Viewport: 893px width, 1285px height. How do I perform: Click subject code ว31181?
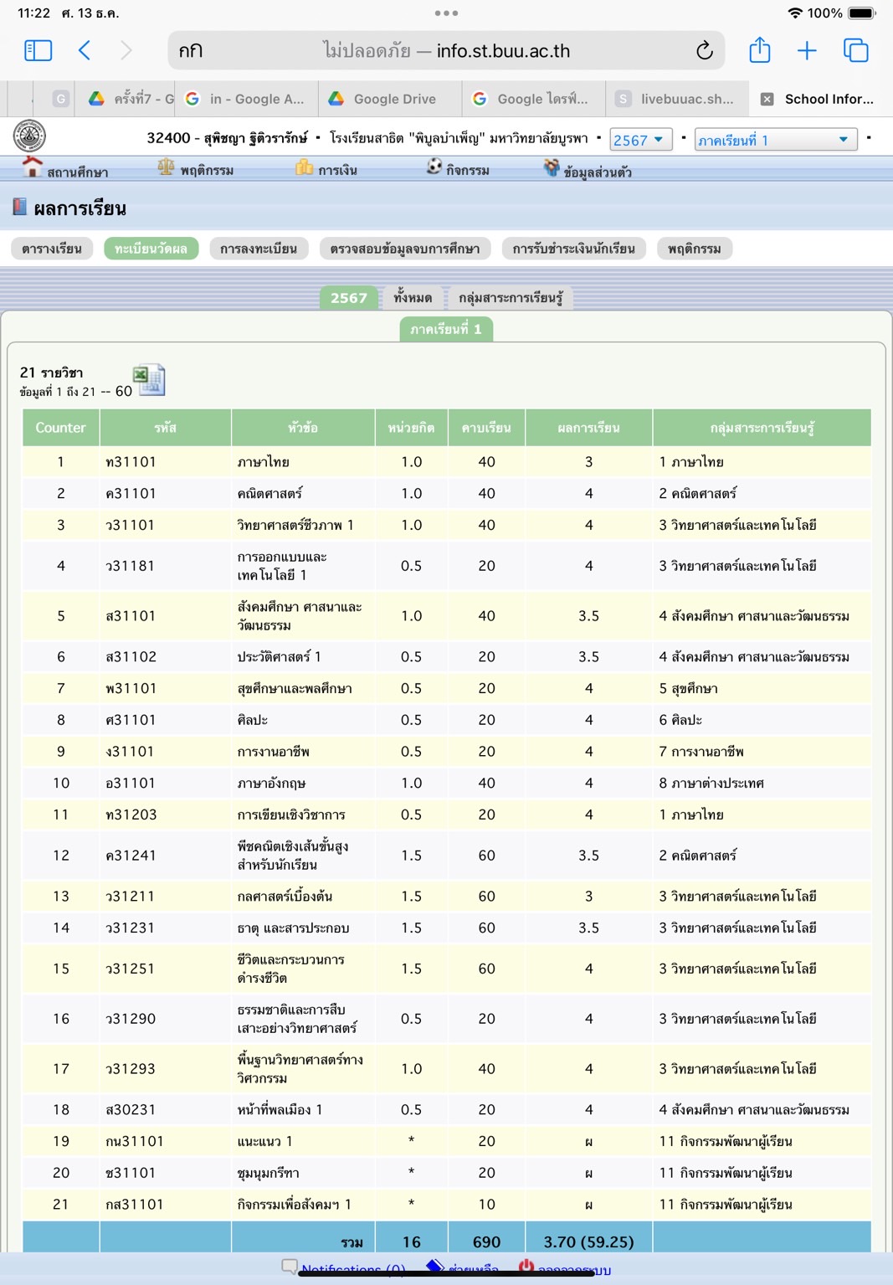pyautogui.click(x=131, y=566)
